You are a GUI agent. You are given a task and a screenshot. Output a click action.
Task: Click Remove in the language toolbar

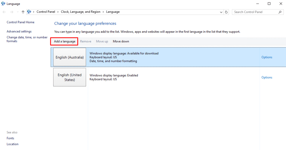click(x=85, y=41)
